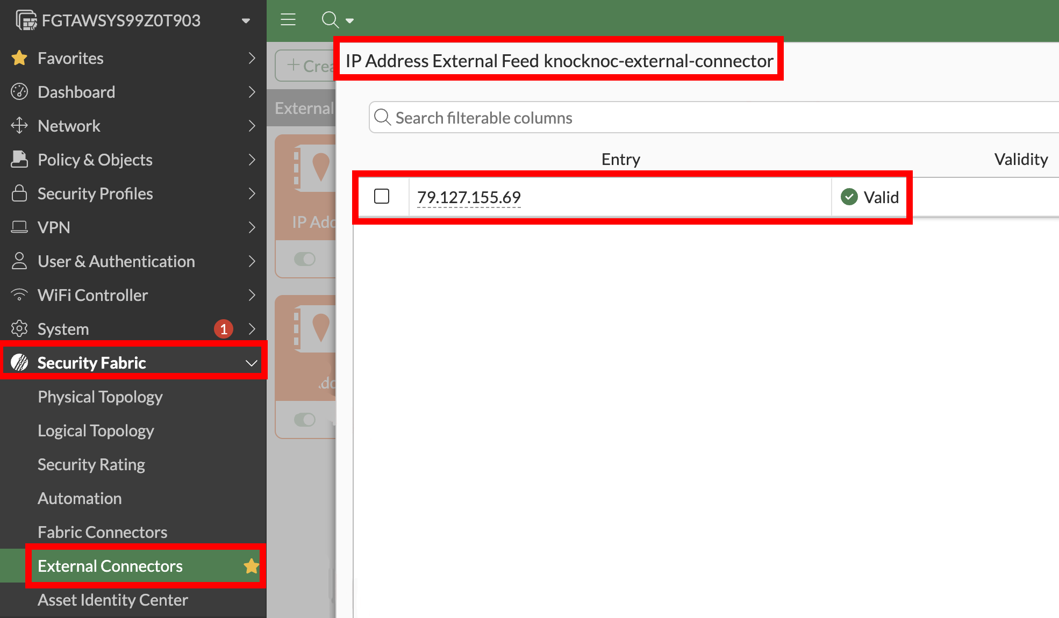
Task: Click the System notification badge
Action: coord(224,329)
